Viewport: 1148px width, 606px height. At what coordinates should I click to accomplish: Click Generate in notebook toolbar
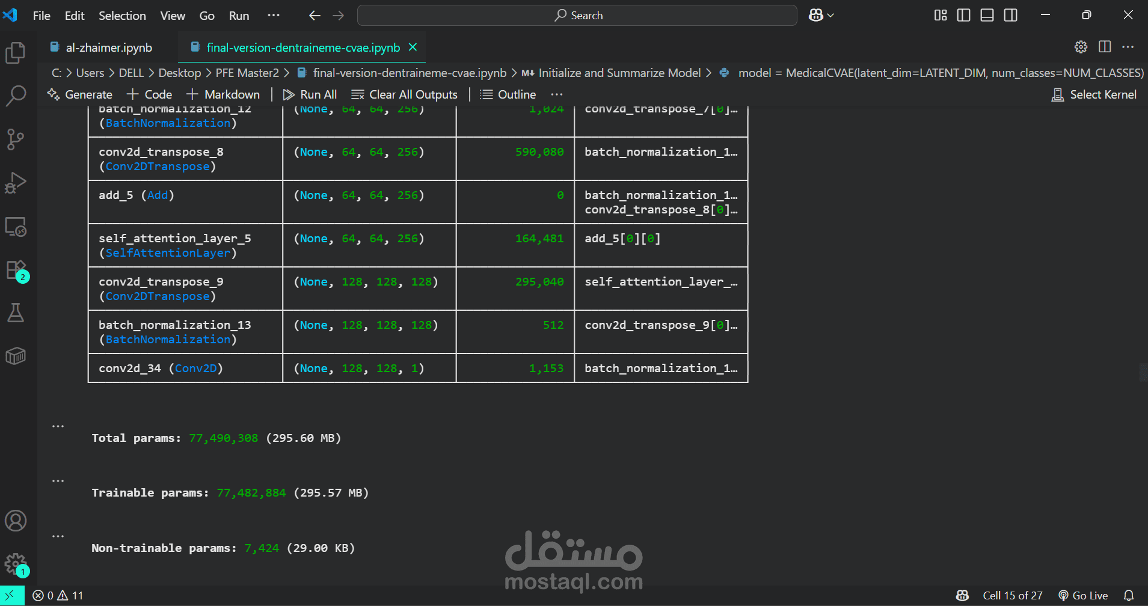[80, 94]
